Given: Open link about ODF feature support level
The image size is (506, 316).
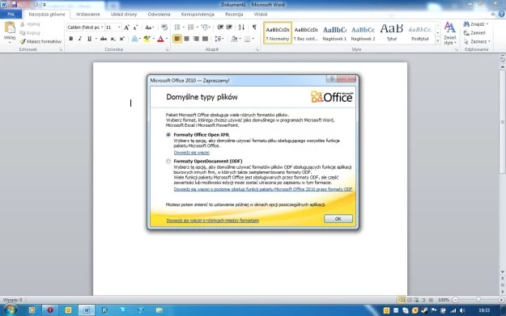Looking at the screenshot, I should pos(263,189).
